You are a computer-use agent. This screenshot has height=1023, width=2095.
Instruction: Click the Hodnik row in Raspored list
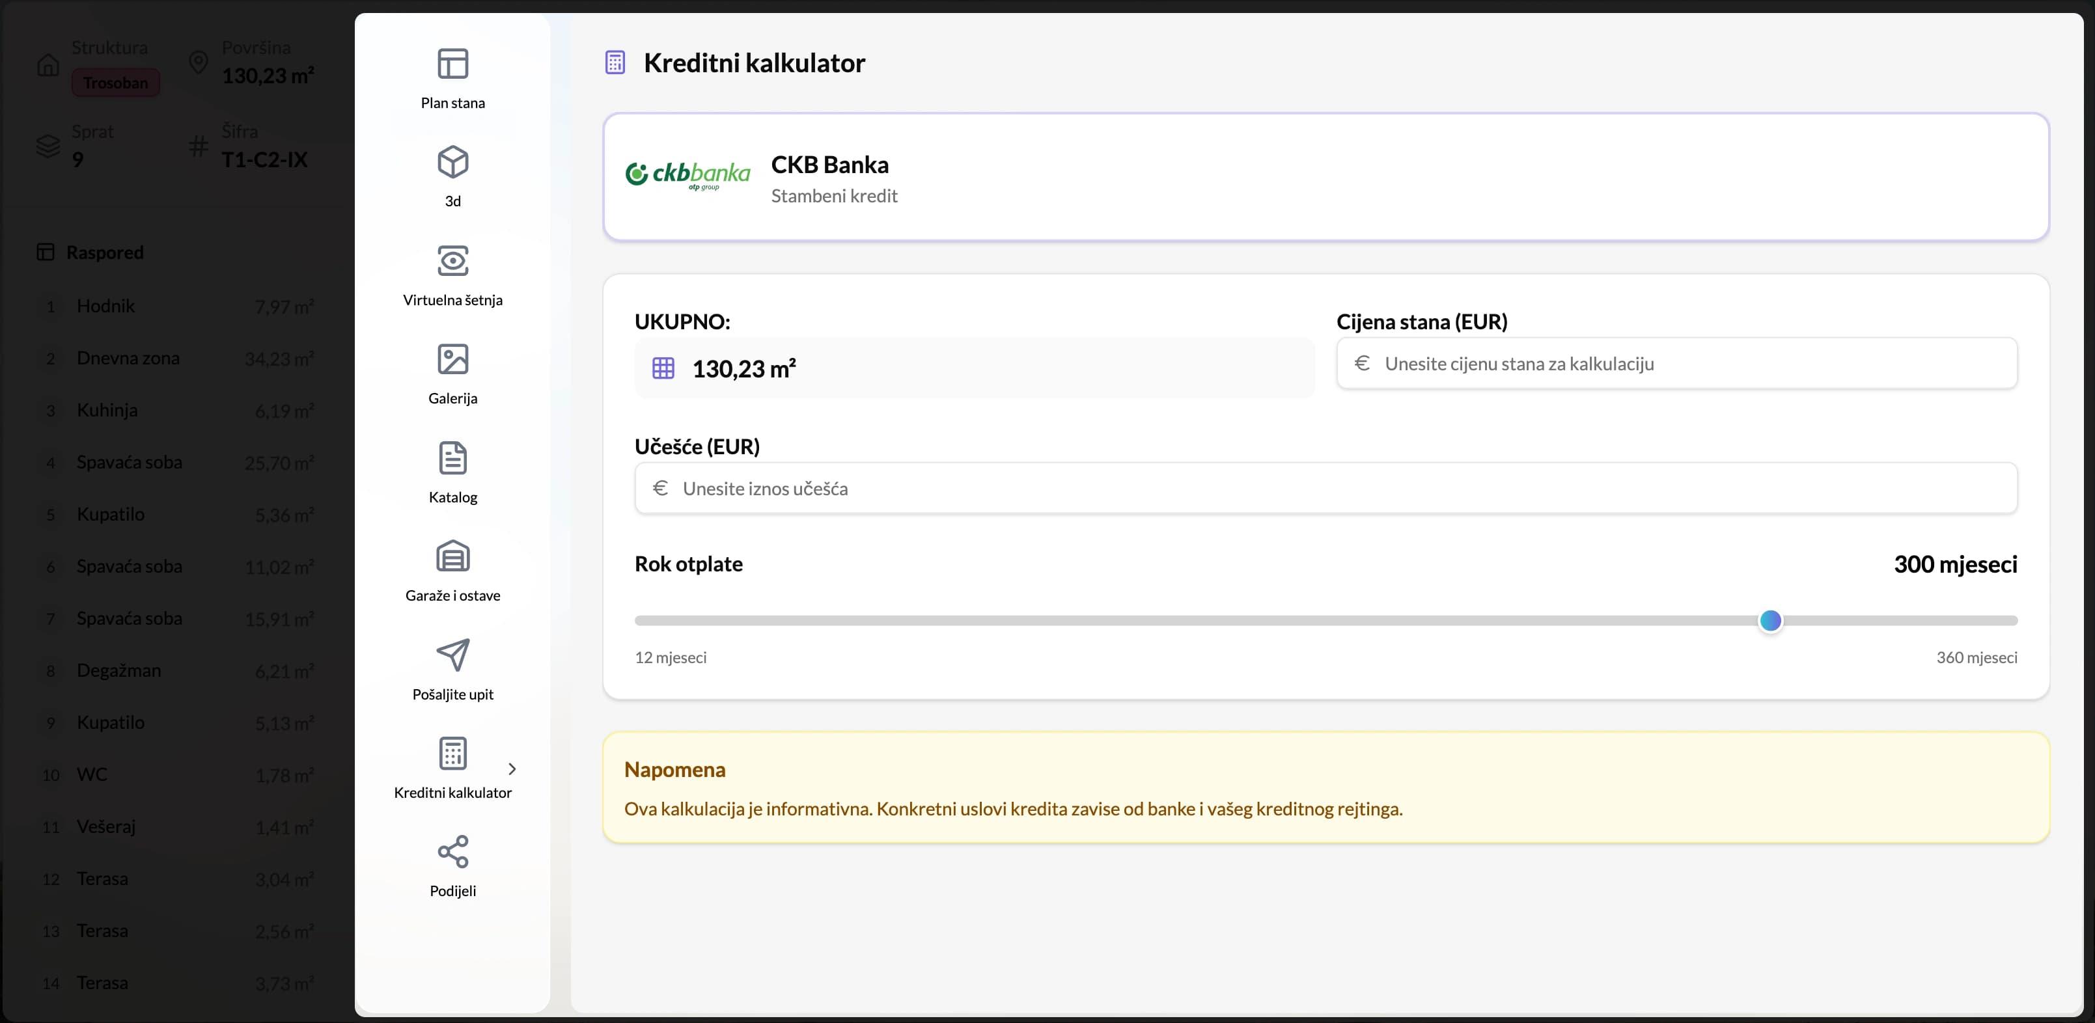(x=176, y=307)
